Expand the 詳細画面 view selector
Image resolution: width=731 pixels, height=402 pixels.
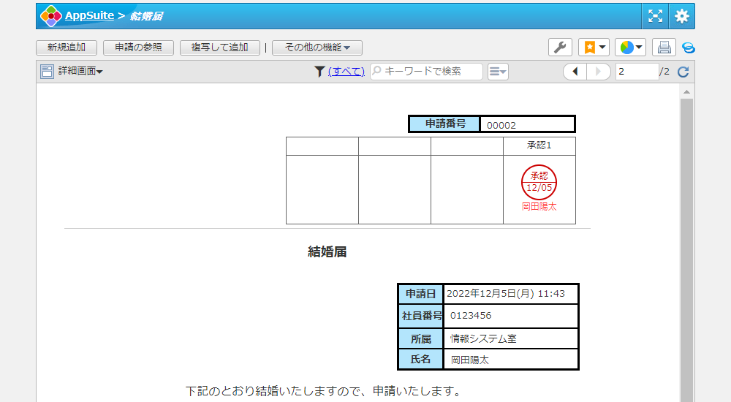tap(72, 72)
